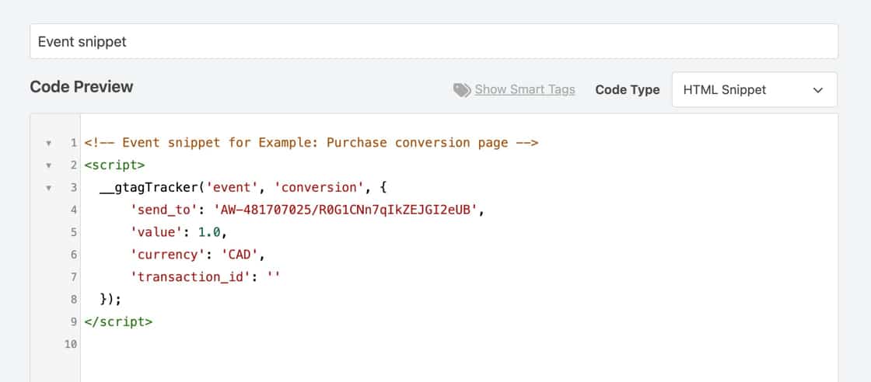Viewport: 871px width, 382px height.
Task: Click line number 4 in the gutter
Action: 73,210
